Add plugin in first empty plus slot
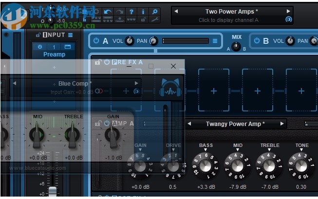318x199 pixels. tap(214, 91)
